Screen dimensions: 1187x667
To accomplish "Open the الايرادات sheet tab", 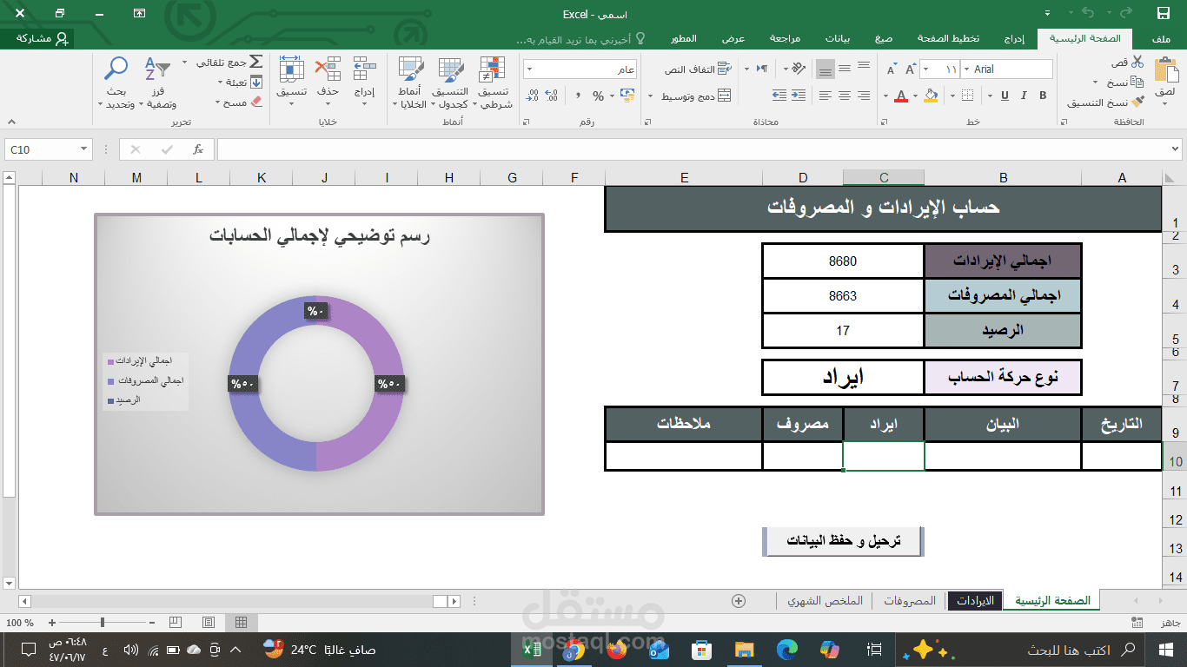I will (x=975, y=601).
